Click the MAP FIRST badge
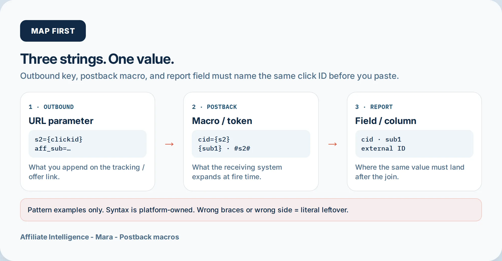This screenshot has height=261, width=502. click(53, 31)
